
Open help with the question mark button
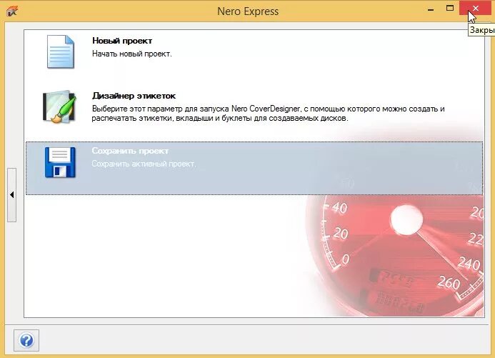[x=26, y=340]
